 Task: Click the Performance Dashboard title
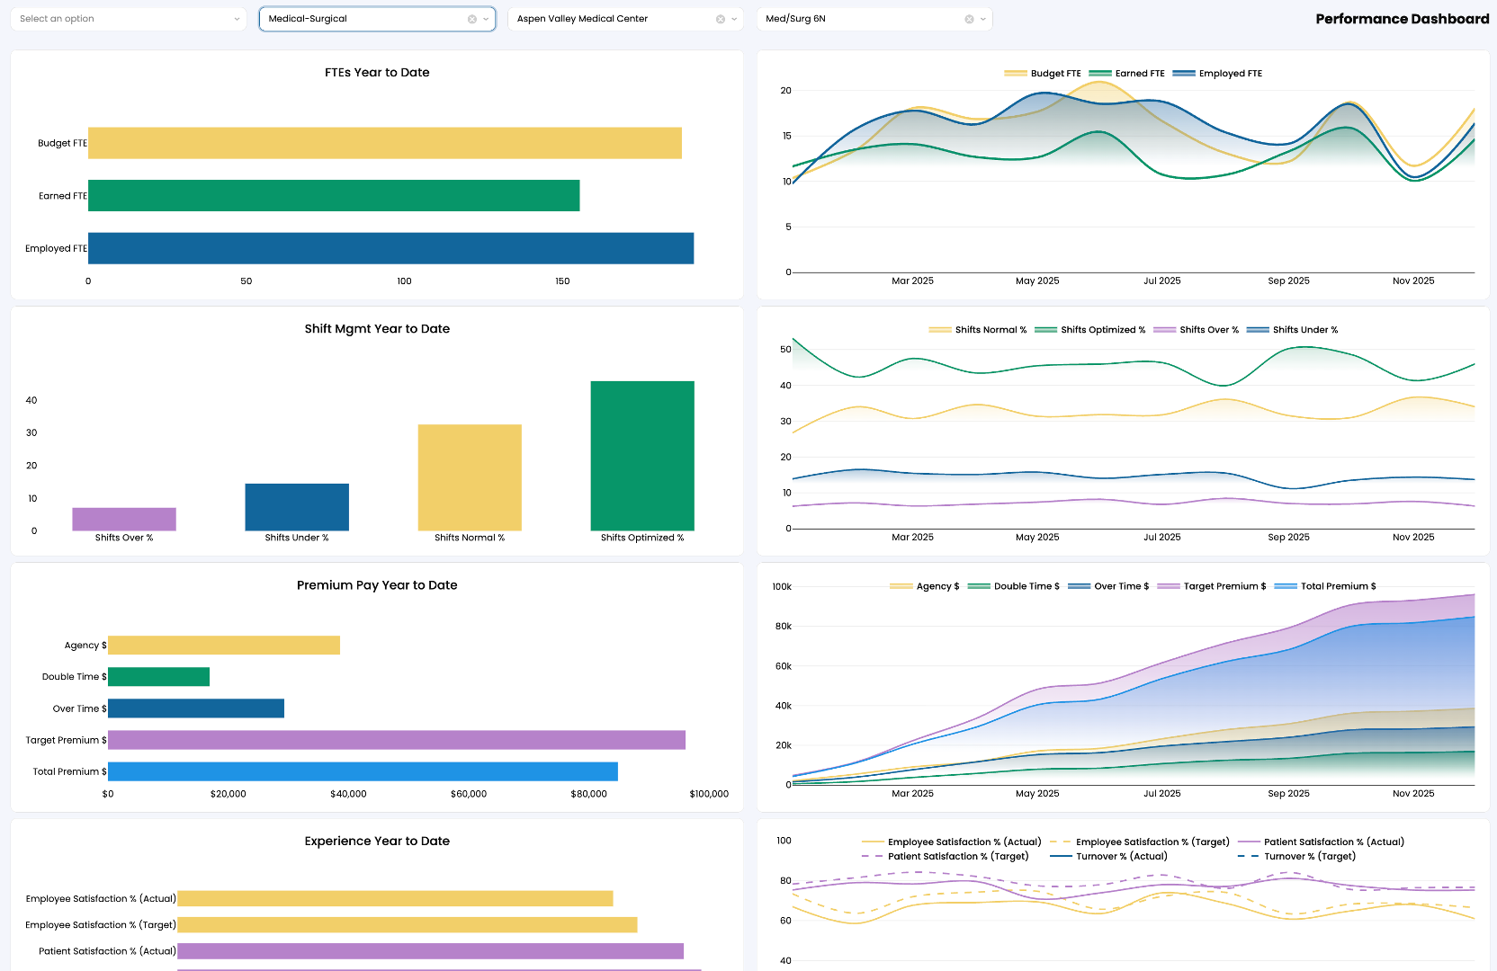pos(1402,18)
